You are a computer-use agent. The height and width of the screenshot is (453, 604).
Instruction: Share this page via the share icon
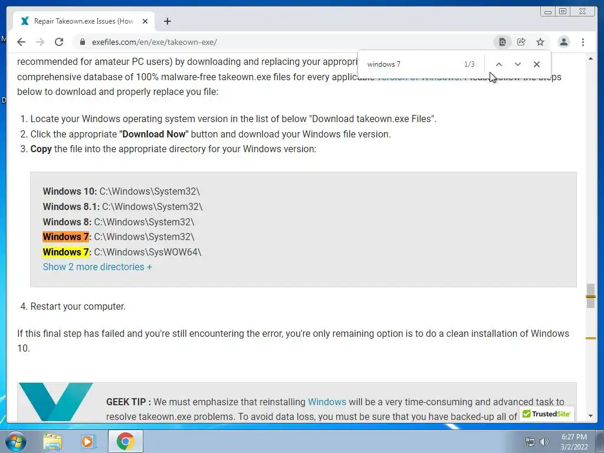521,42
